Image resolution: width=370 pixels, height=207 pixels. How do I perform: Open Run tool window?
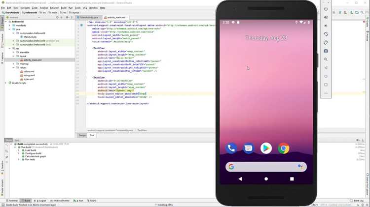(x=78, y=201)
